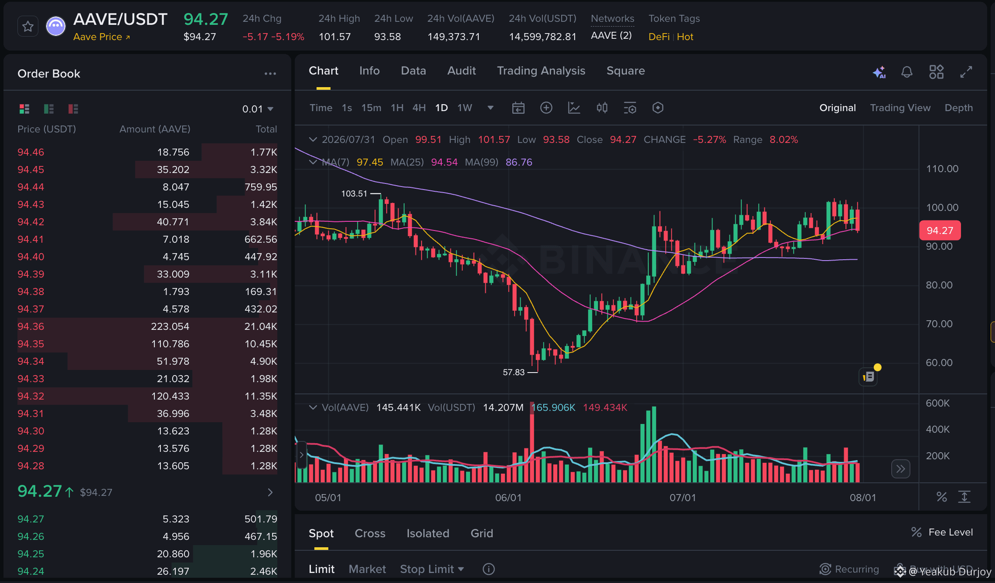
Task: Select the 1D interval
Action: pyautogui.click(x=442, y=108)
